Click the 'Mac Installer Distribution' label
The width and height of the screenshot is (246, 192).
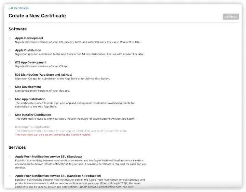(x=33, y=115)
